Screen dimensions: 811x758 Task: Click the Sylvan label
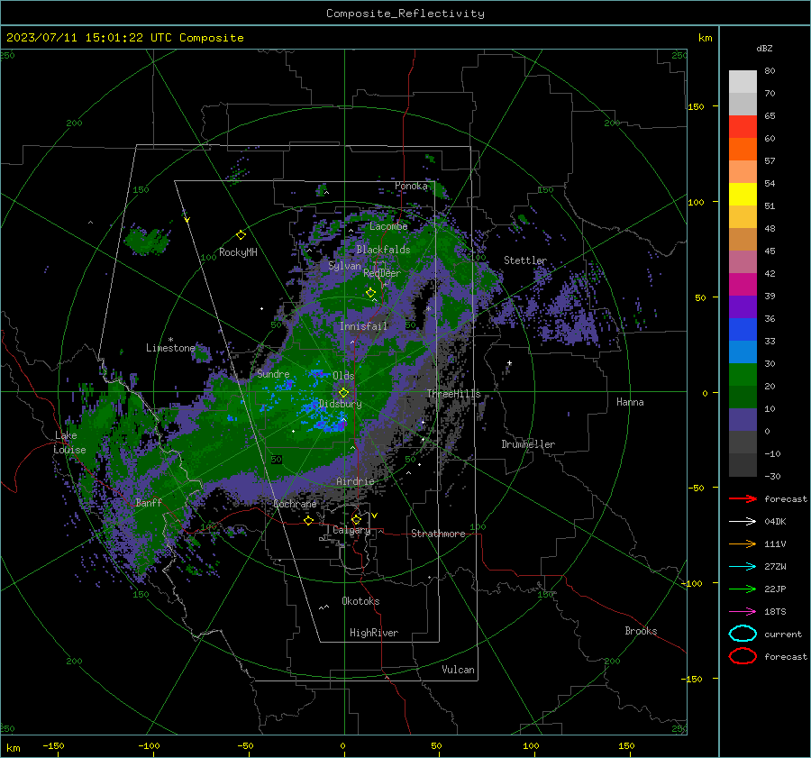pyautogui.click(x=344, y=266)
